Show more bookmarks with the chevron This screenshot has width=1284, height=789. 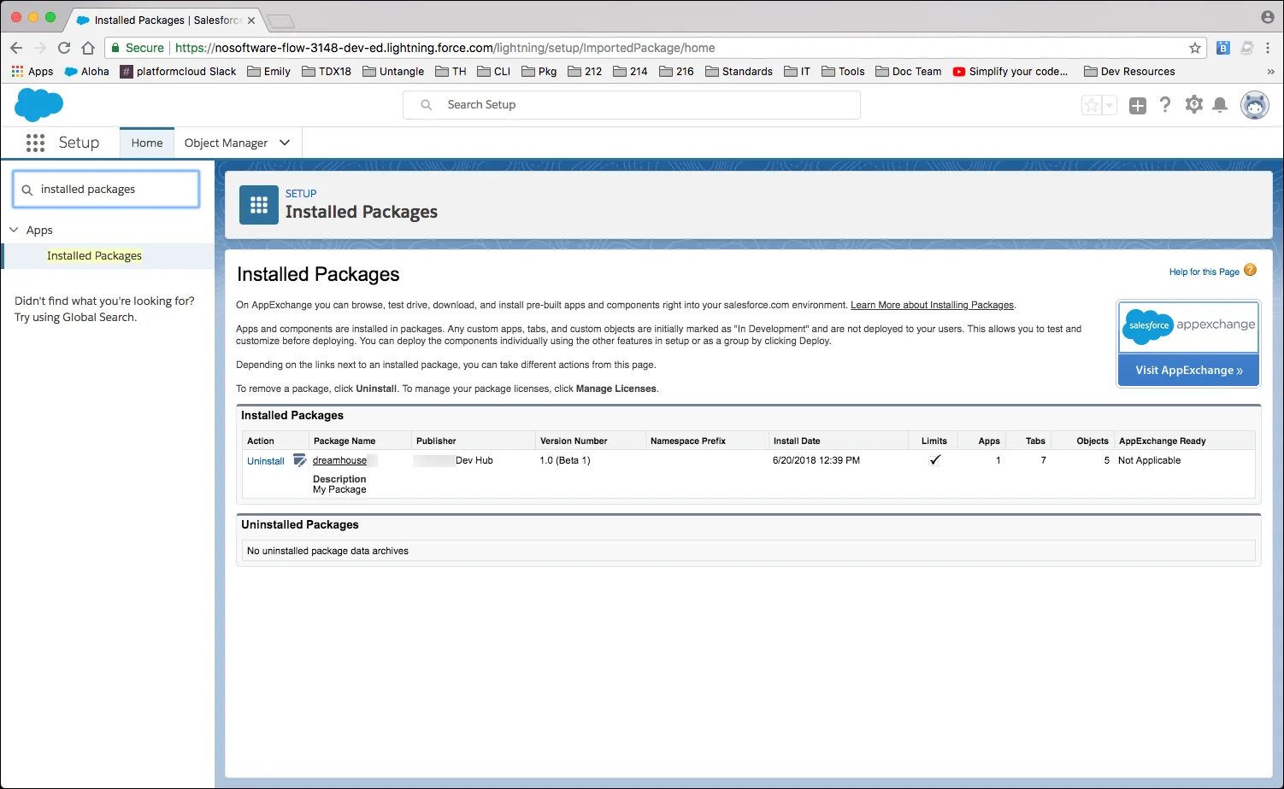[x=1270, y=72]
